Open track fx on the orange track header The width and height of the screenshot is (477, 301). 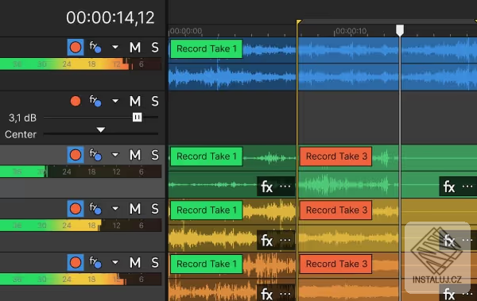coord(95,262)
